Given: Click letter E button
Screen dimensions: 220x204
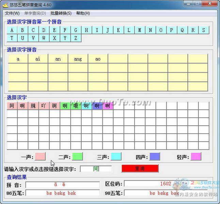Looking at the screenshot, I should point(54,30).
